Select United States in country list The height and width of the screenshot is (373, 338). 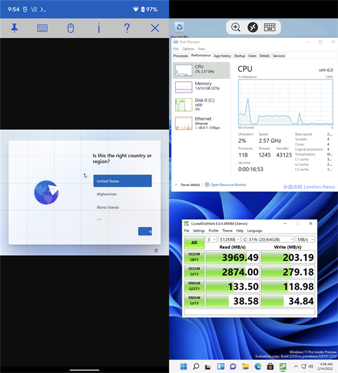point(122,181)
